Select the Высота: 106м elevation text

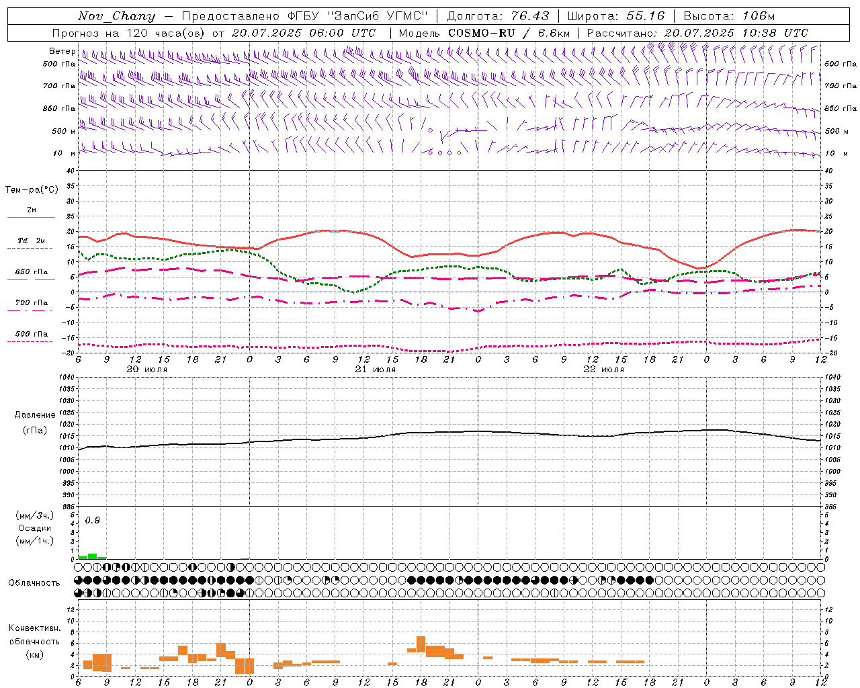[x=730, y=16]
